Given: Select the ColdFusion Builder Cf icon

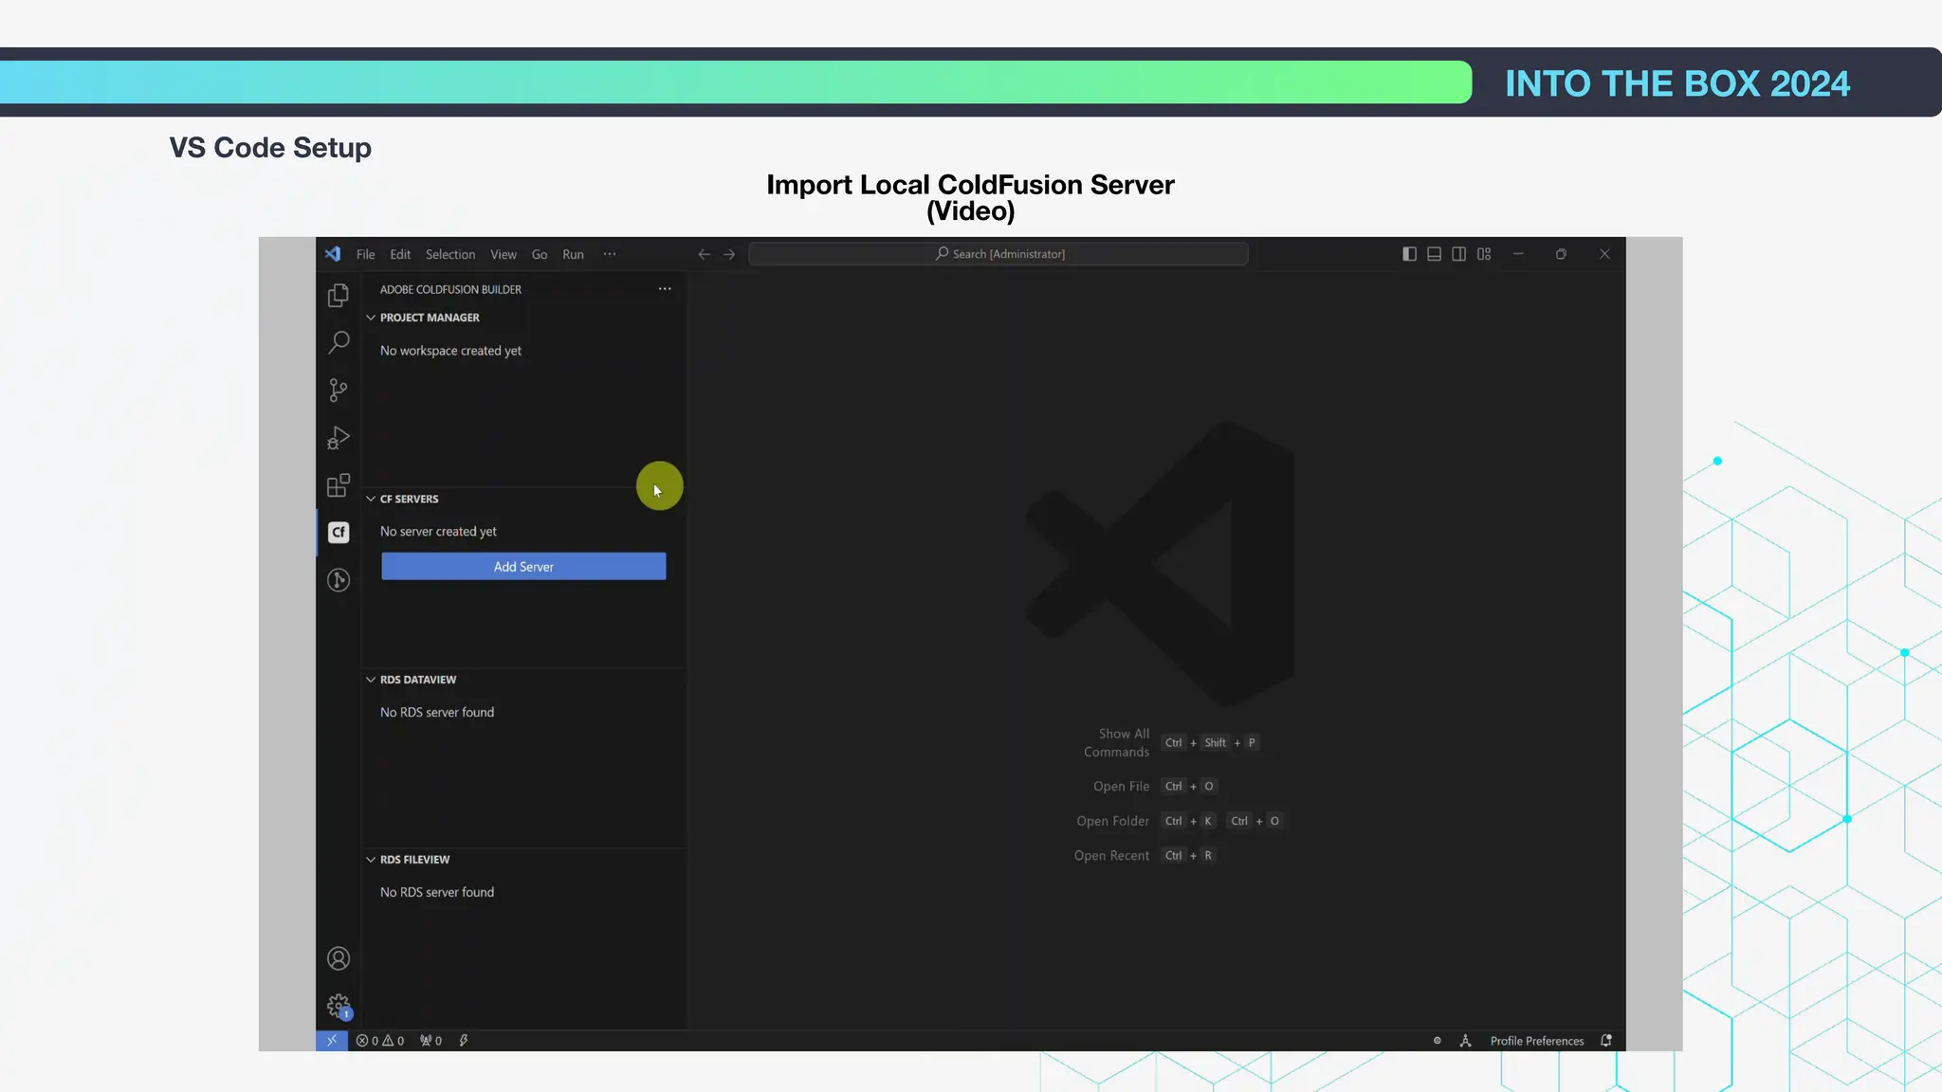Looking at the screenshot, I should click(339, 533).
